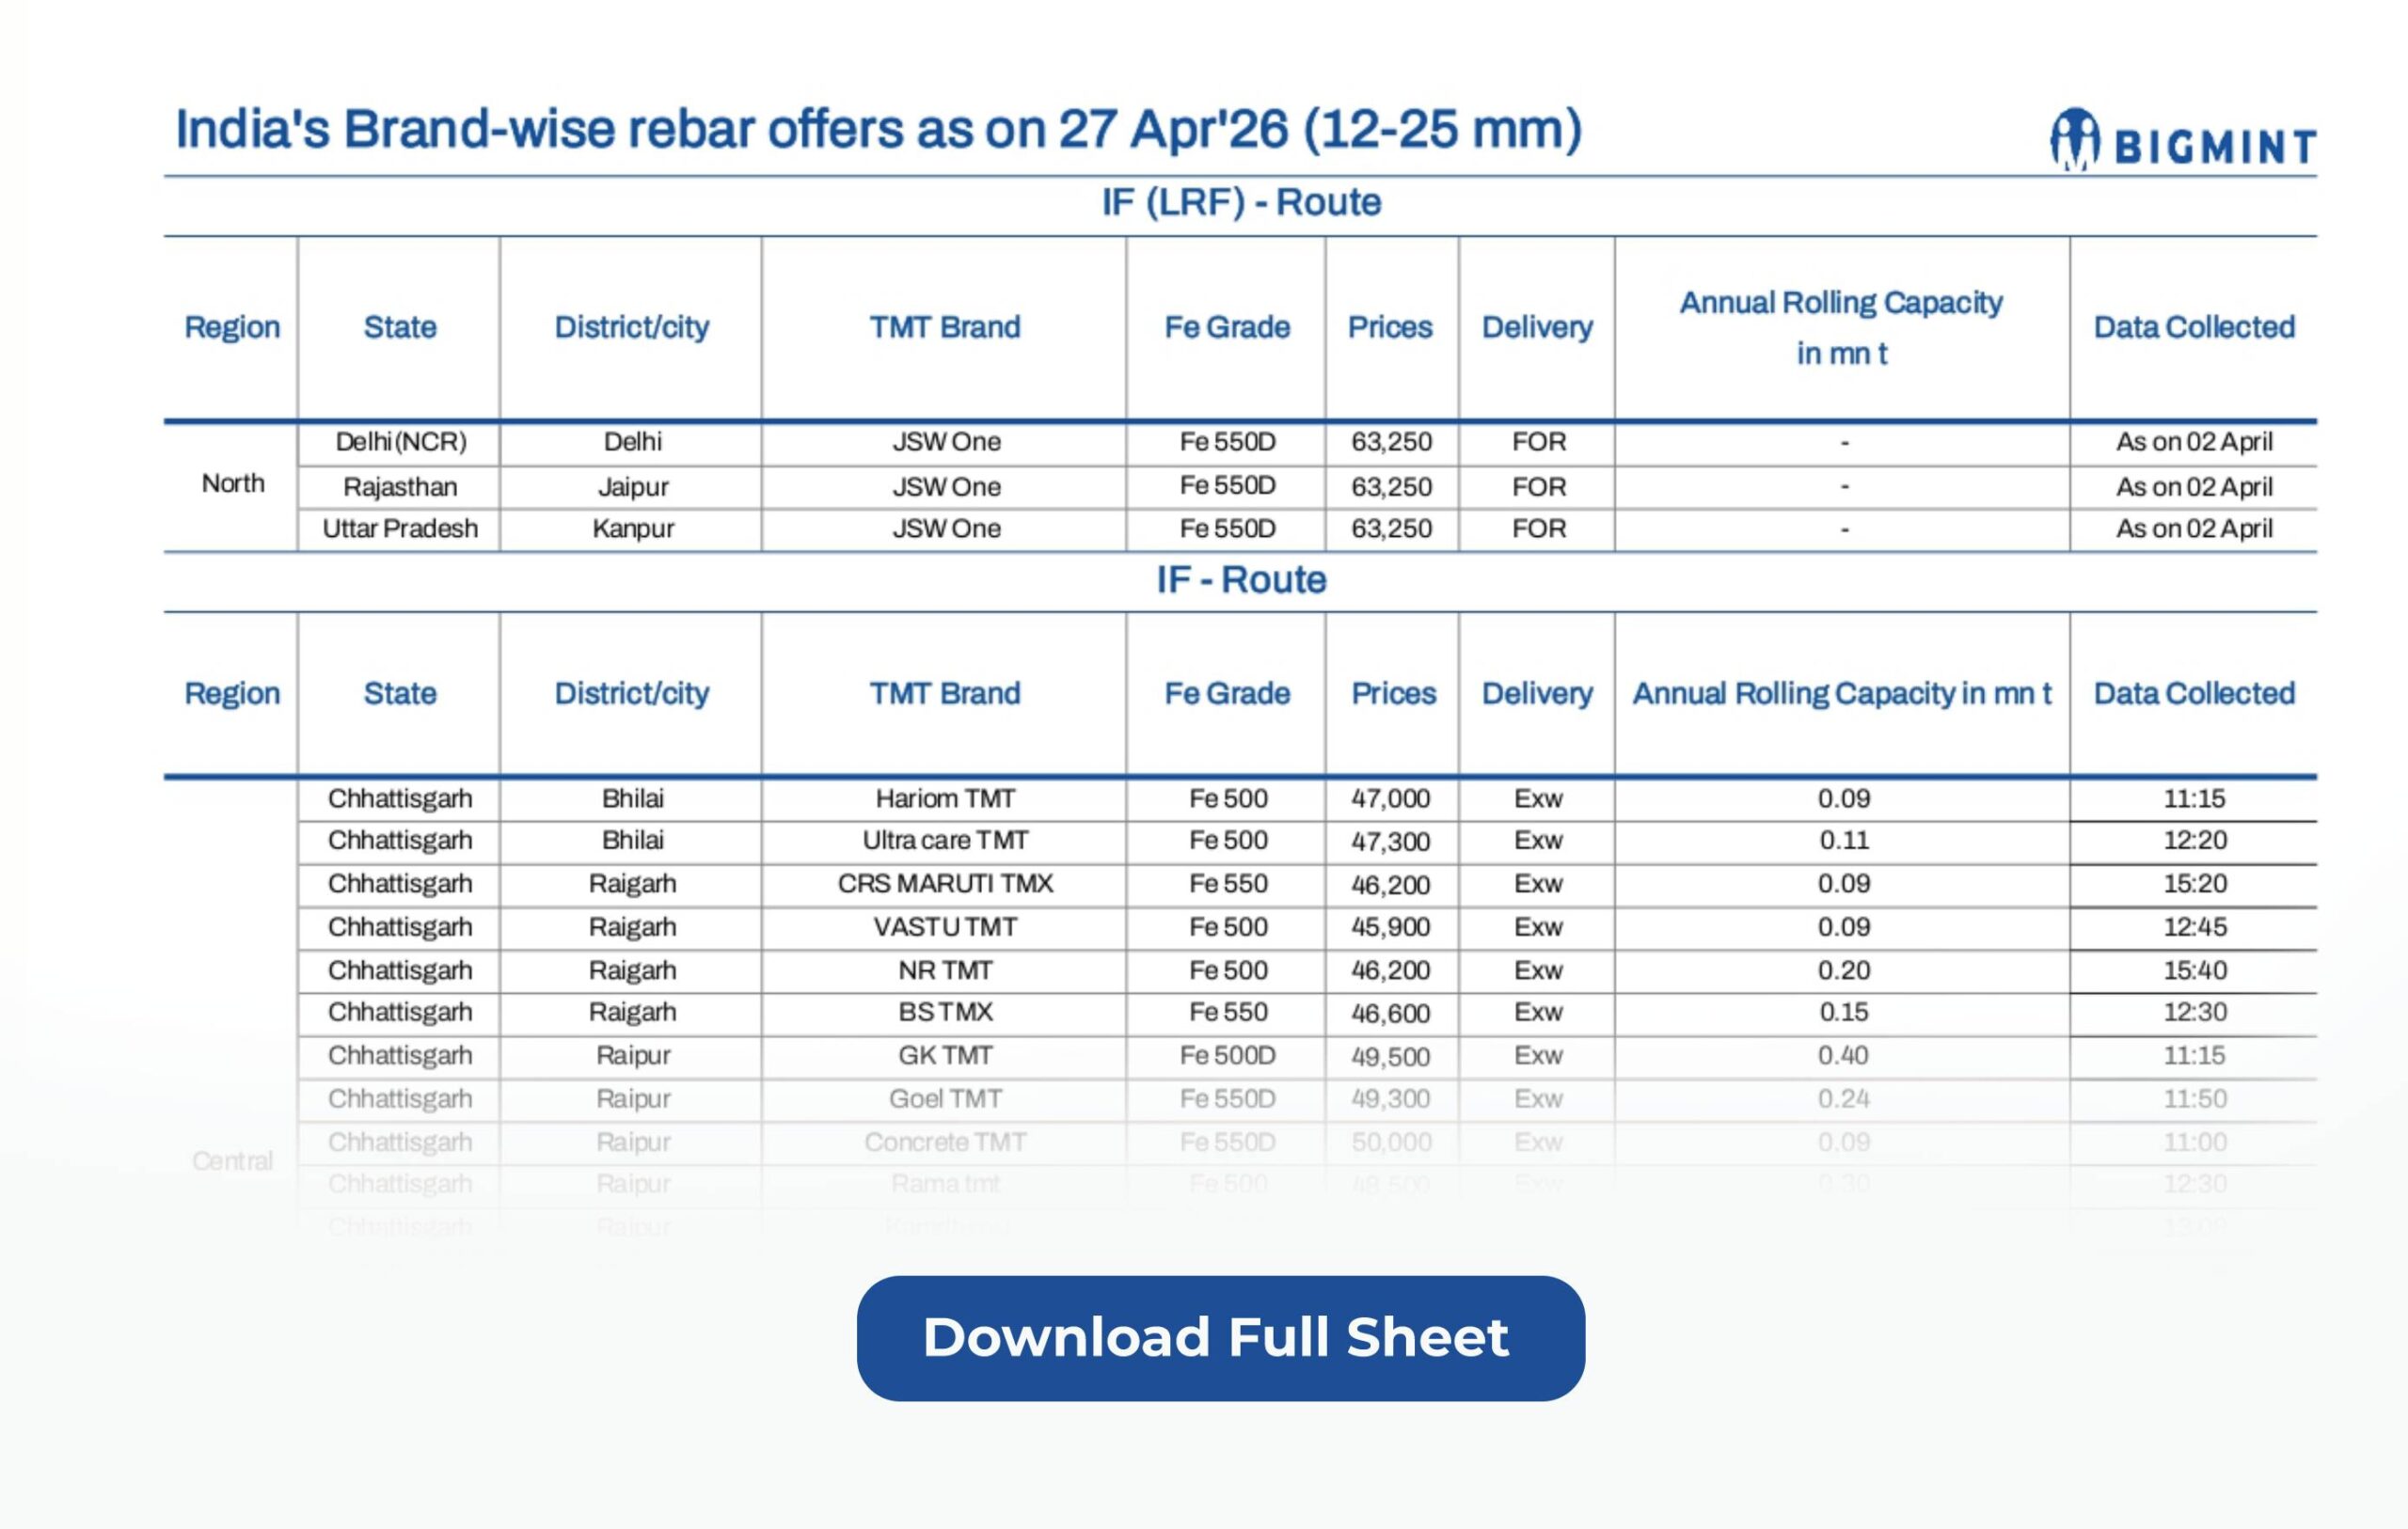Select the IF - Route section heading
Screen dimensions: 2408x1529
1241,580
